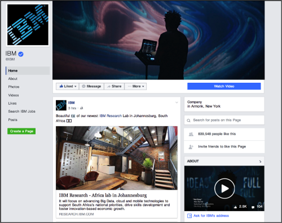Screen dimensions: 282x223
Task: Click the people icon beside like count
Action: (191, 134)
